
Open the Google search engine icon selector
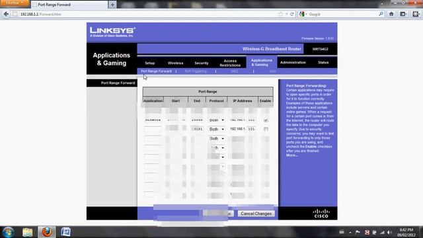303,14
